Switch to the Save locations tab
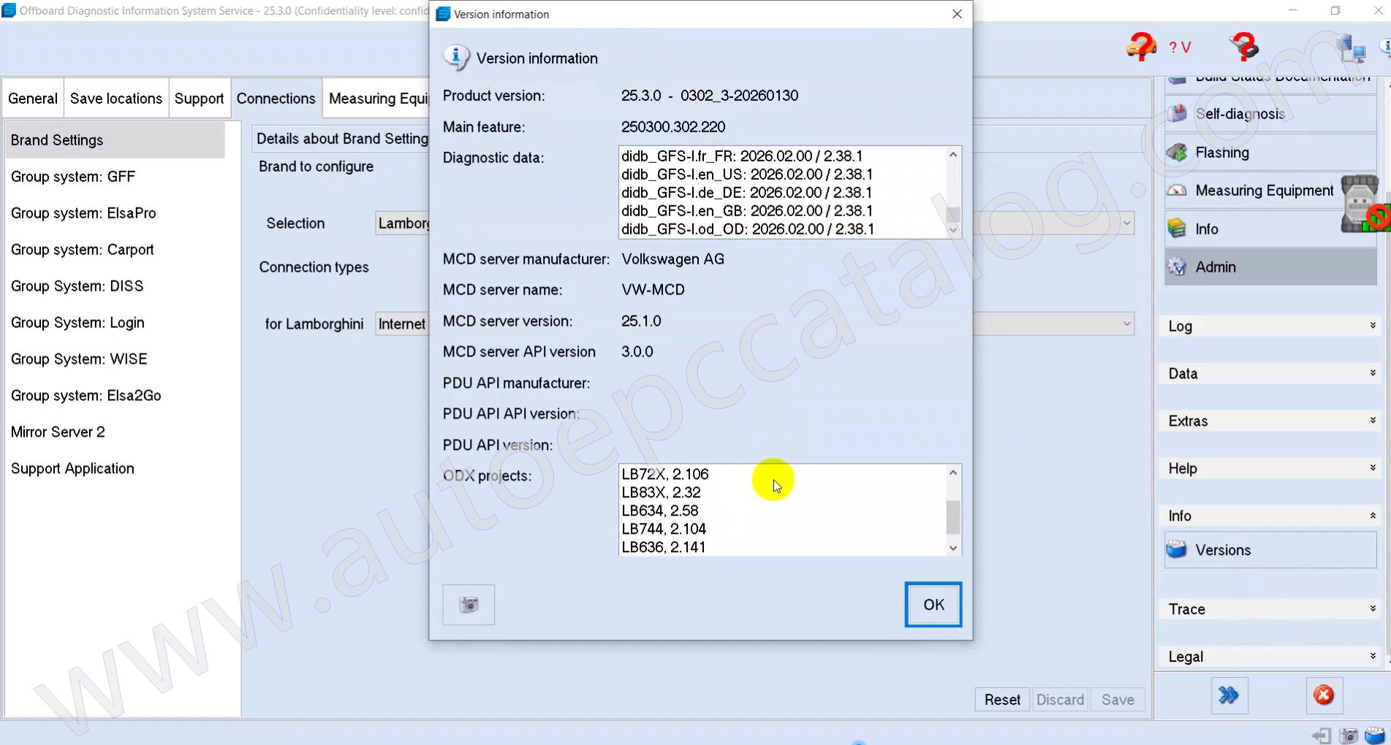The image size is (1391, 745). tap(115, 99)
